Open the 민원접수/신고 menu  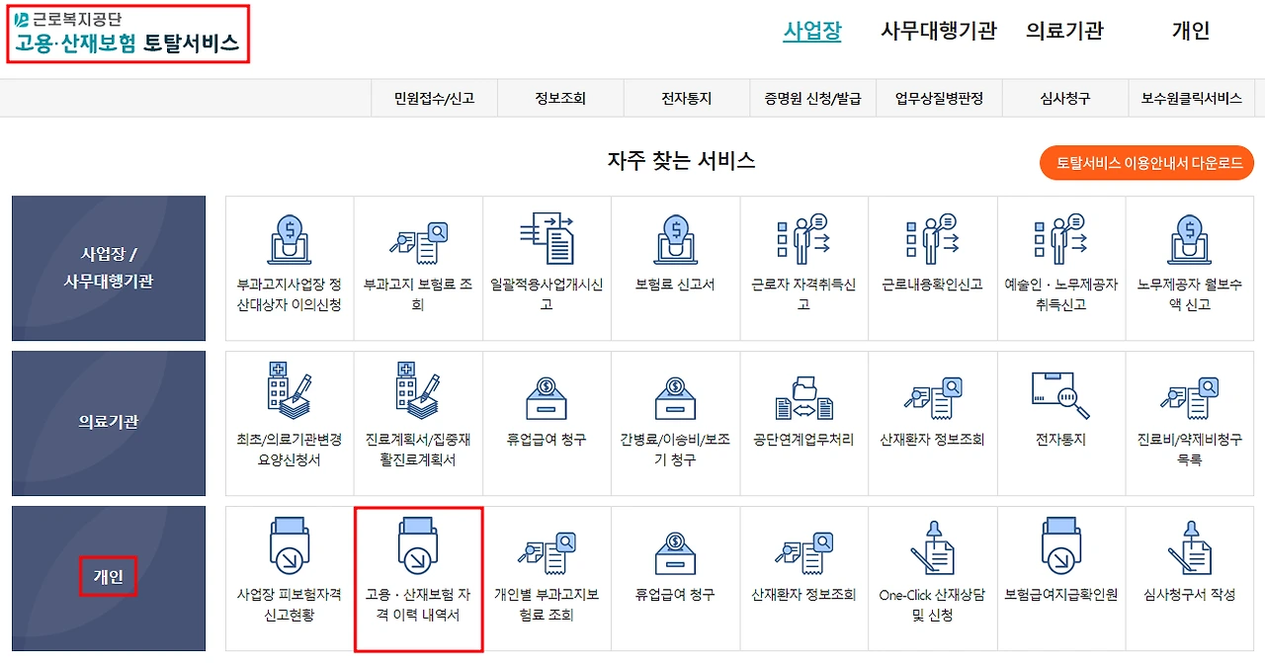tap(433, 98)
